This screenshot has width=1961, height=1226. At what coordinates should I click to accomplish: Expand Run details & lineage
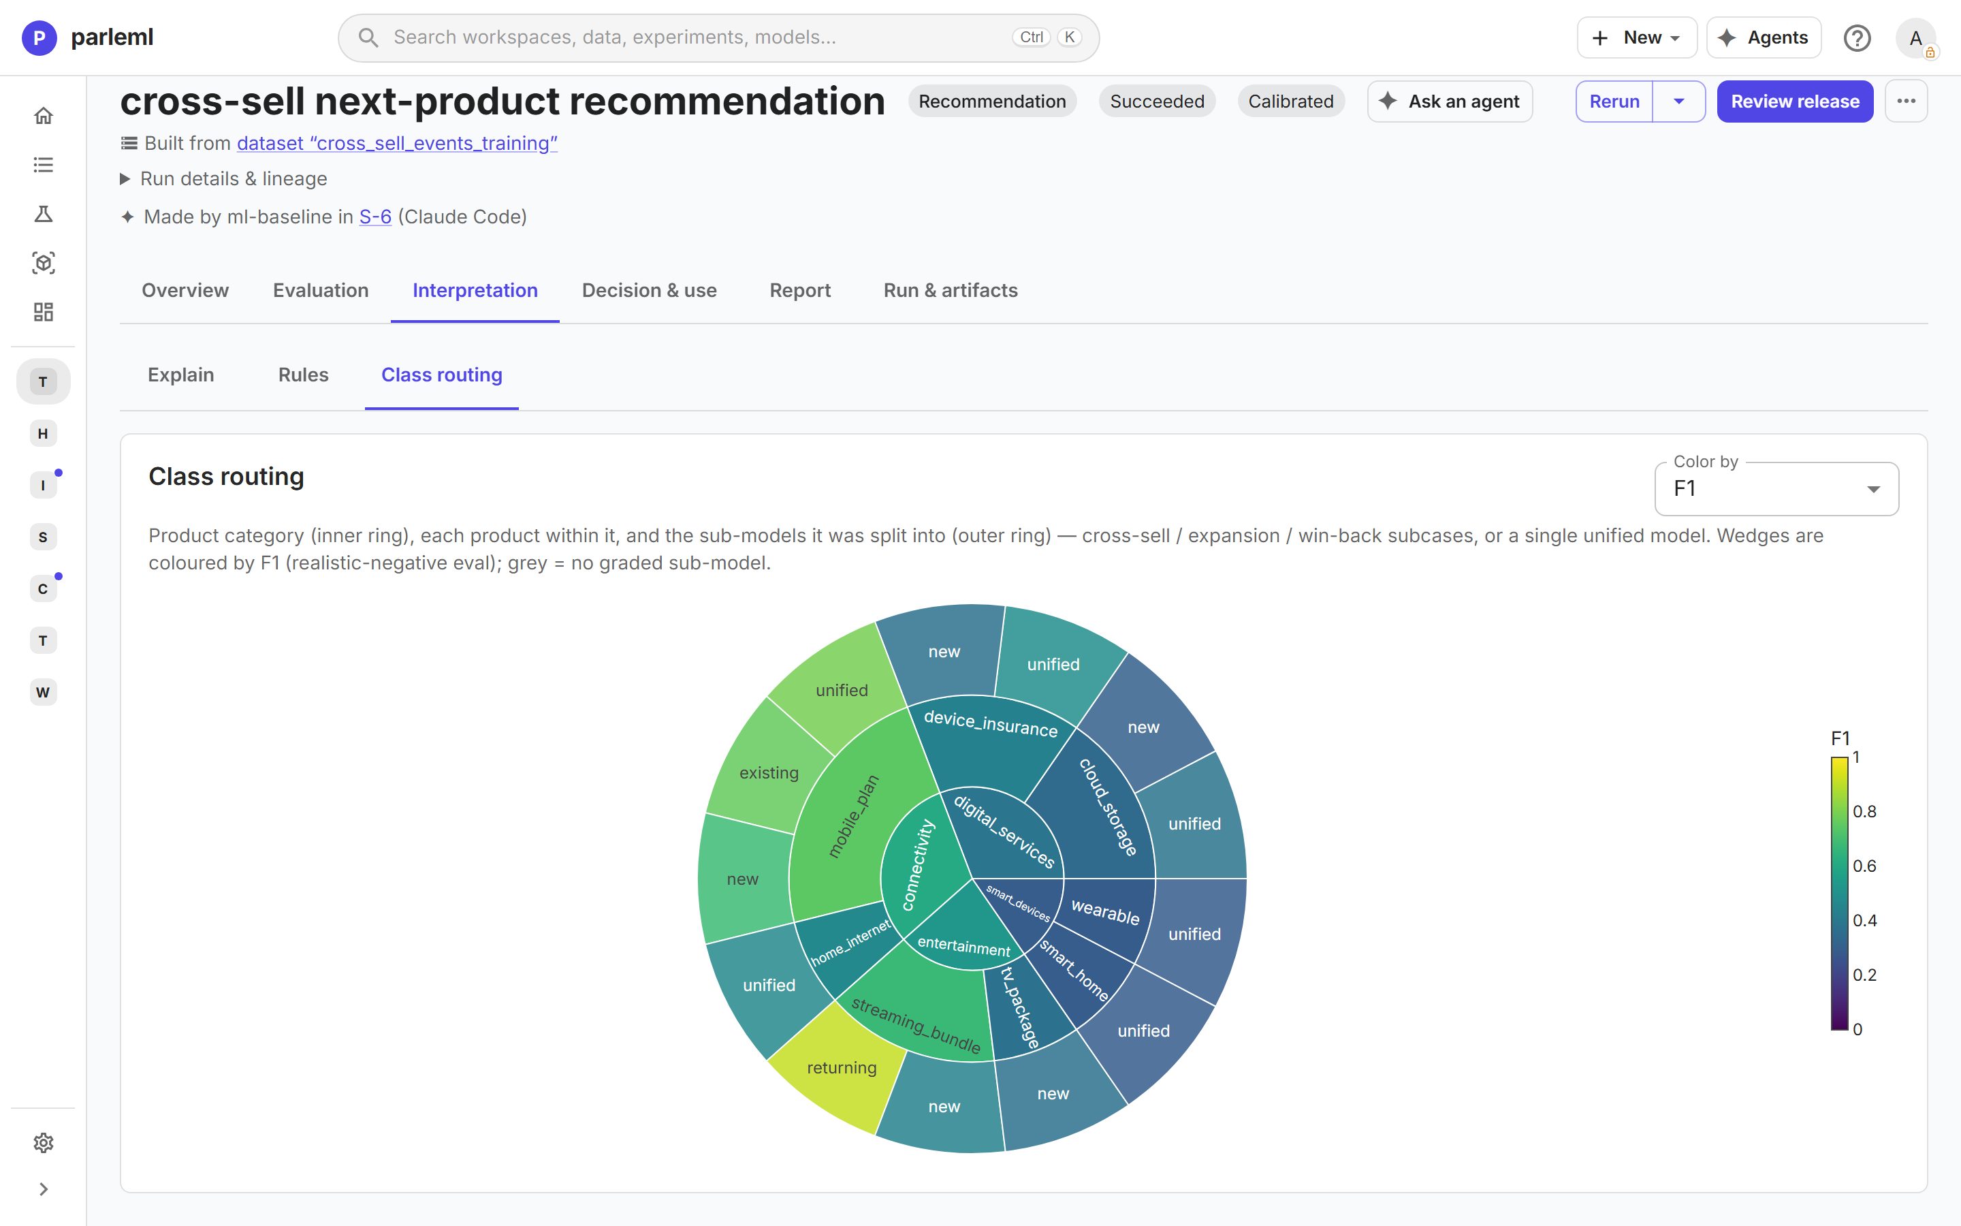[223, 178]
